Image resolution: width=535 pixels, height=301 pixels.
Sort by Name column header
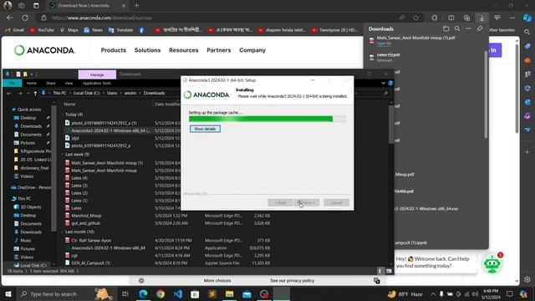point(70,104)
